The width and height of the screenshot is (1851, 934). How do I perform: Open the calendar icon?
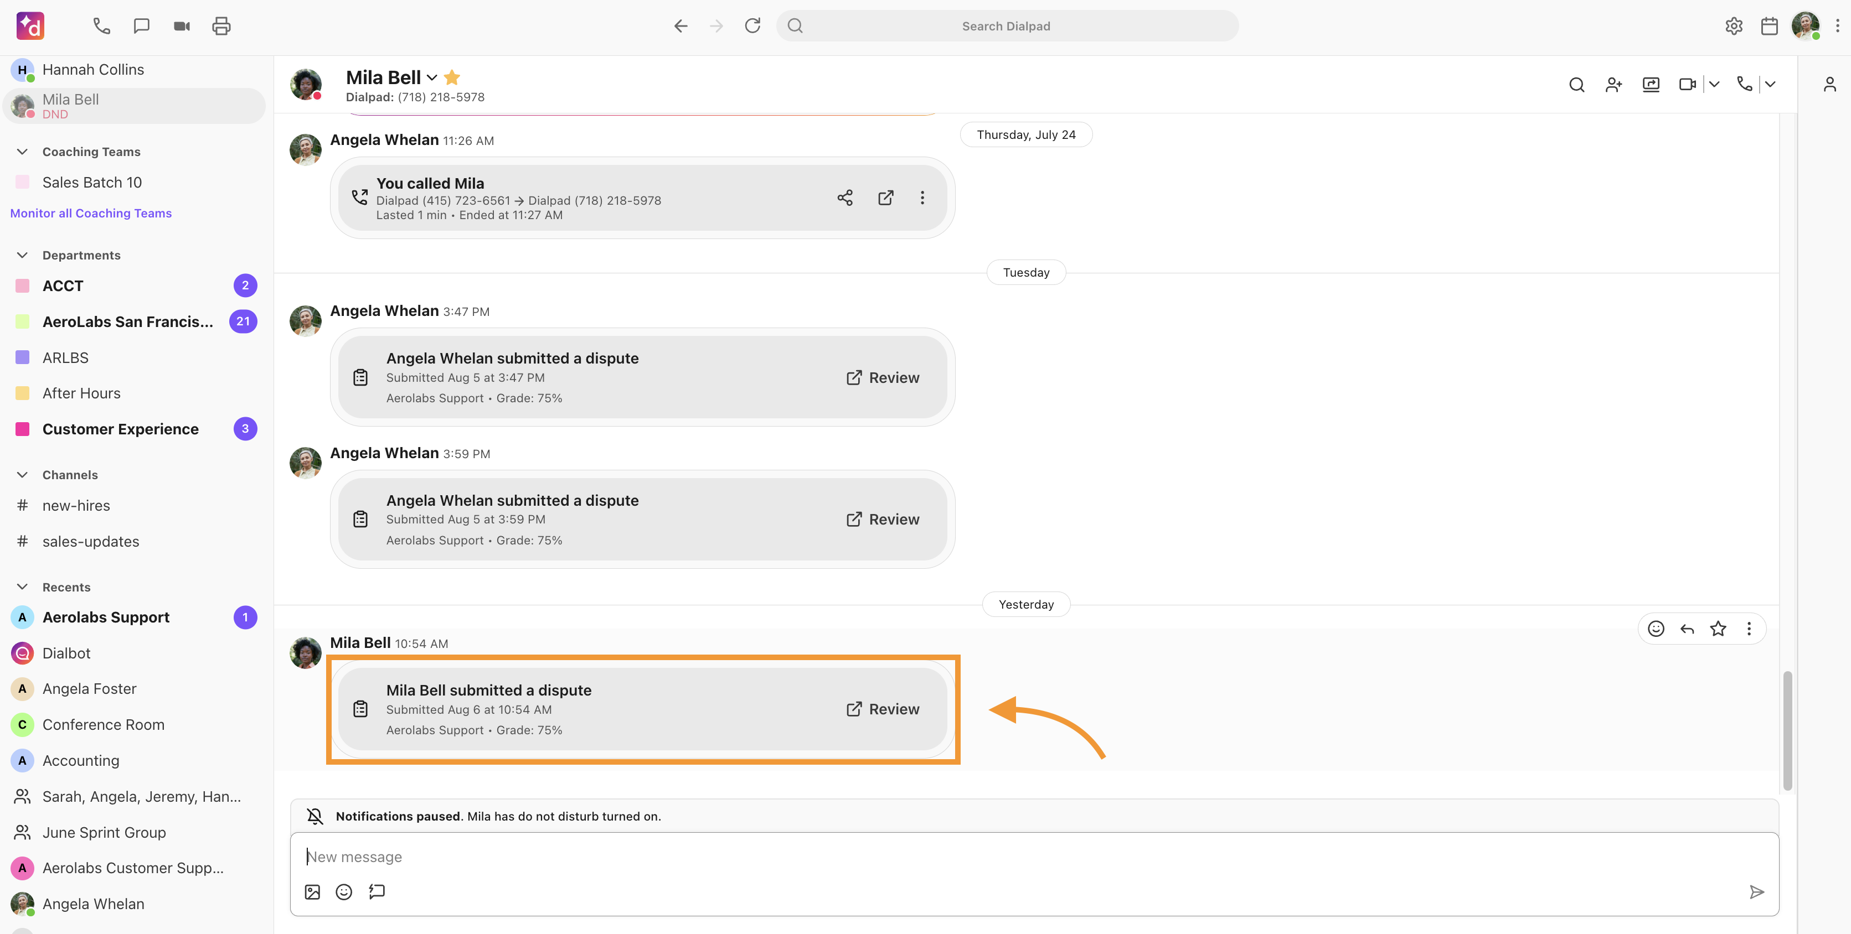[x=1769, y=26]
